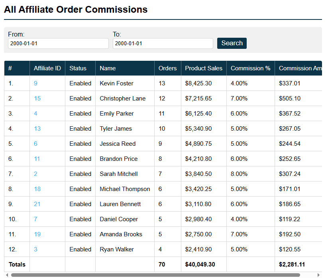Click the Orders column header
This screenshot has height=278, width=326.
tap(167, 68)
